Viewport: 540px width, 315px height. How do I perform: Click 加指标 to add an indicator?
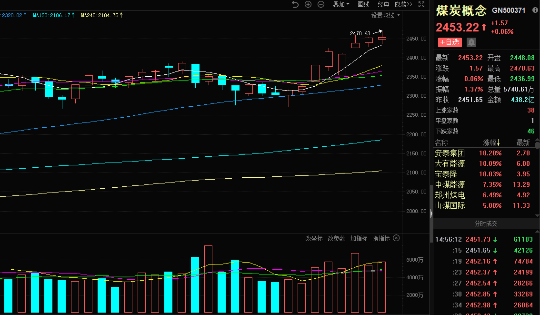point(359,238)
